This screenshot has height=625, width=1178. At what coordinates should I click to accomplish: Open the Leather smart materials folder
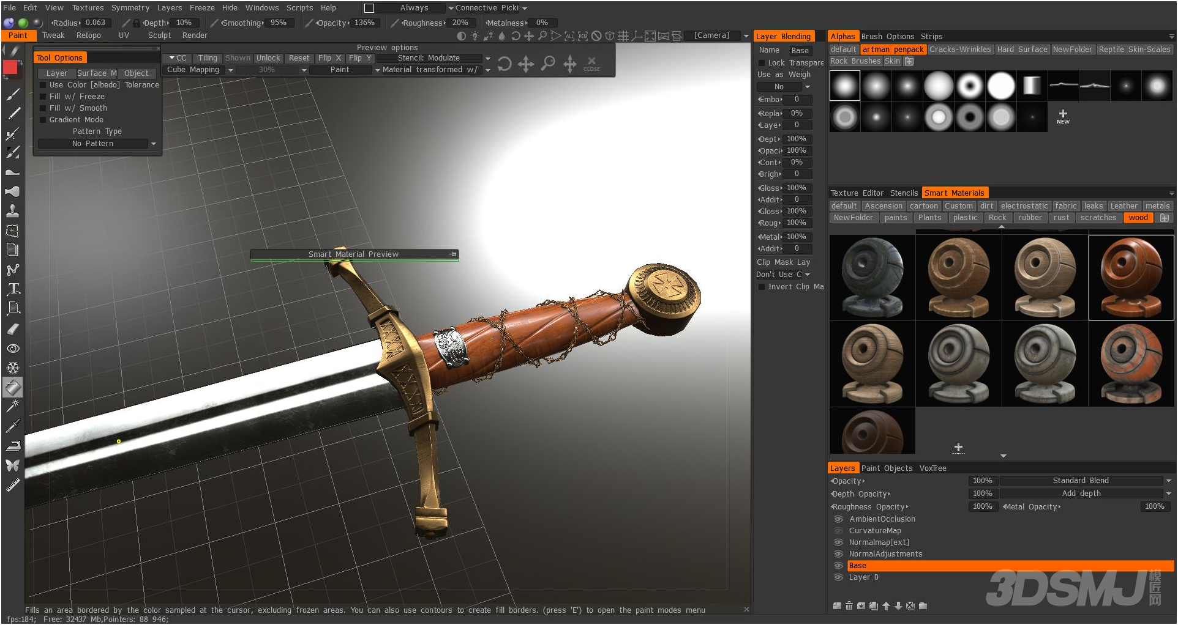point(1124,206)
